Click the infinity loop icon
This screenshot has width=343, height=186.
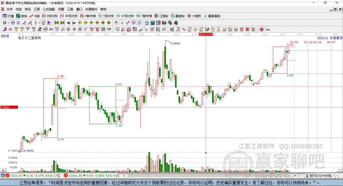click(x=268, y=30)
